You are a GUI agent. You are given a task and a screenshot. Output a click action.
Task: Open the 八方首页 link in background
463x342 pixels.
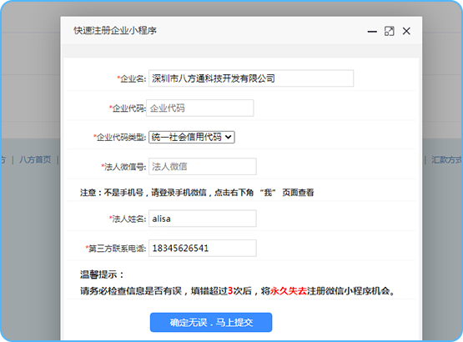tap(35, 160)
